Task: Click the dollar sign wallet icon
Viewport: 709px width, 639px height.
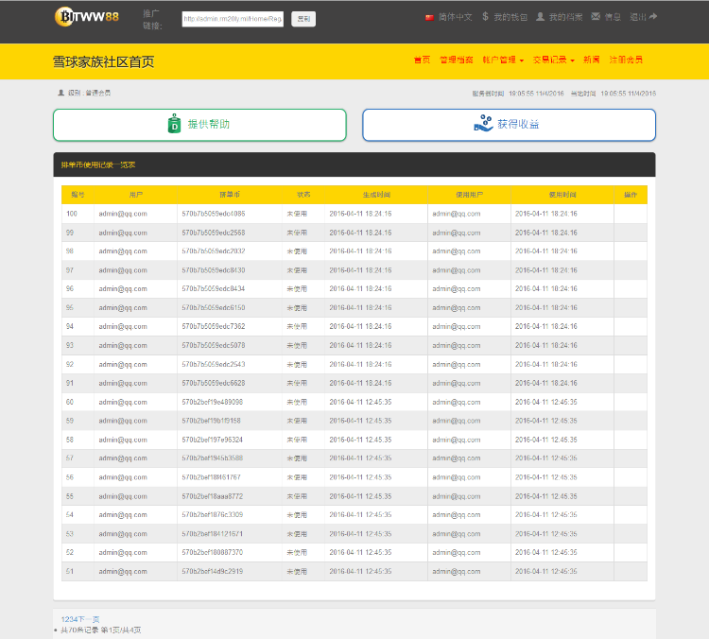Action: [485, 17]
